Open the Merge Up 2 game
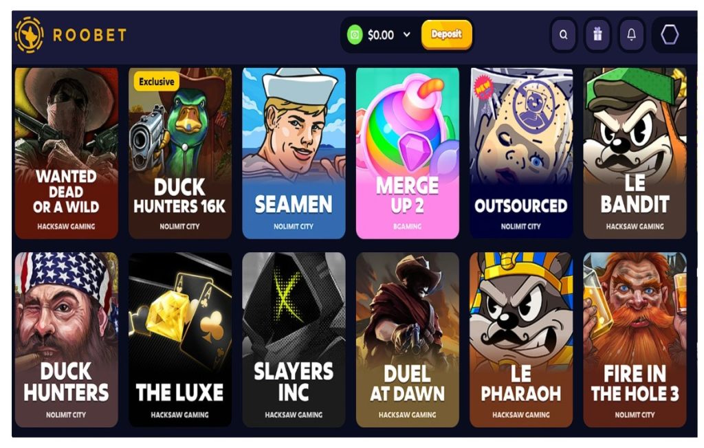This screenshot has width=704, height=448. (407, 153)
